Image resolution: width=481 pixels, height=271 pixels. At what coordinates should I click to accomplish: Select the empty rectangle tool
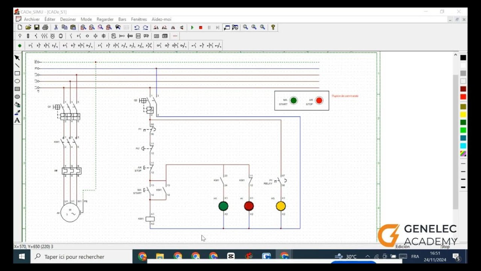(x=17, y=73)
